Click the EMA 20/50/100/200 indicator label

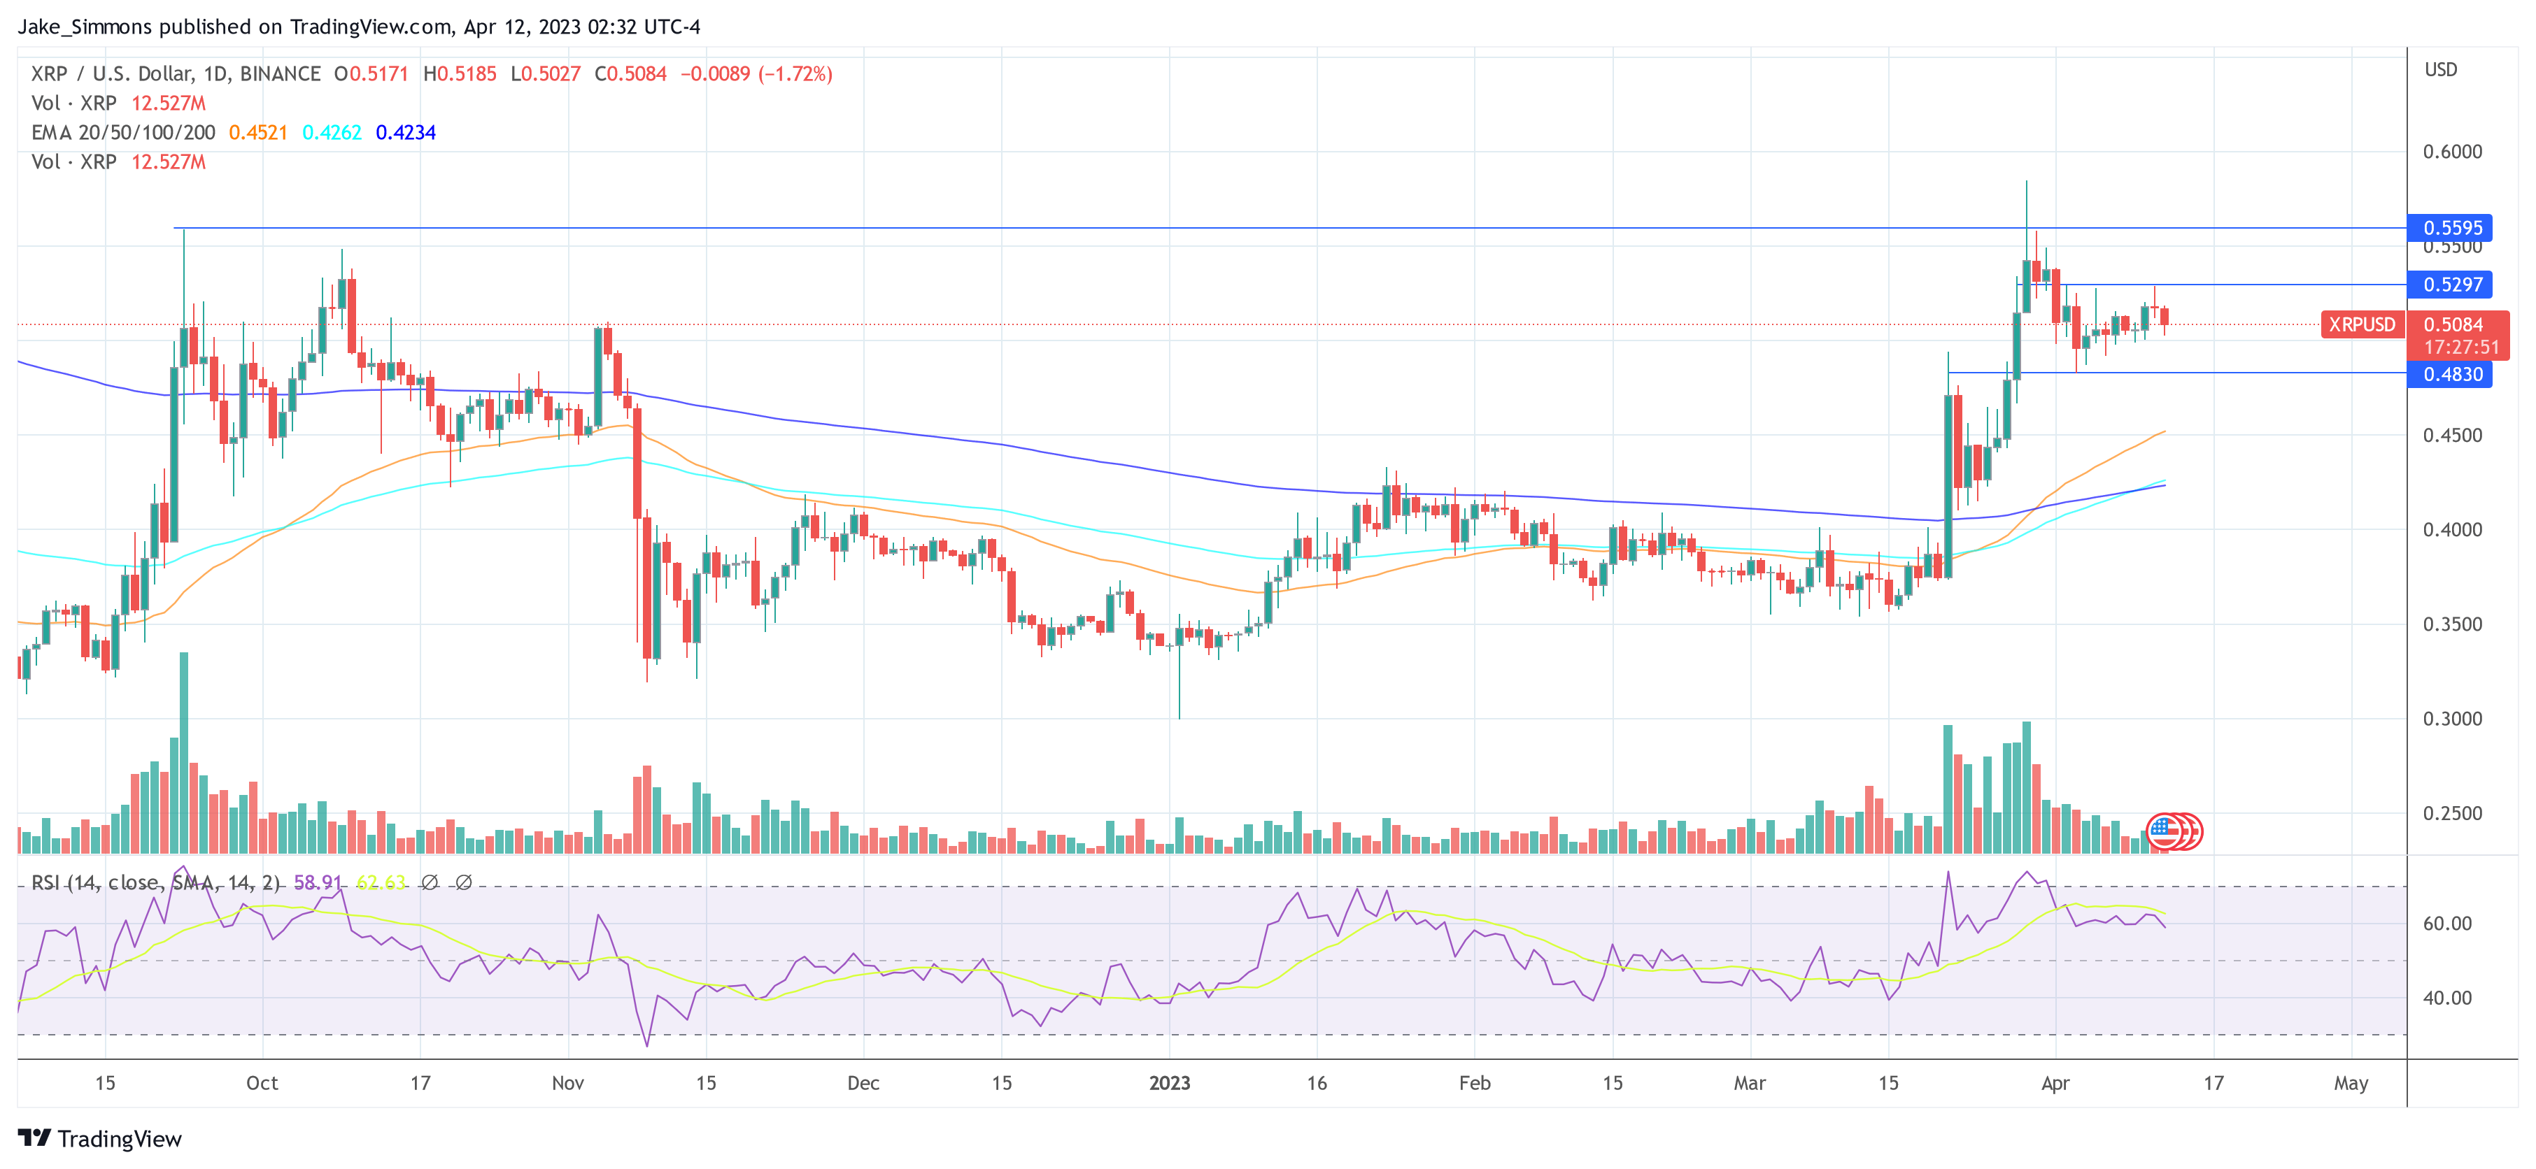click(x=123, y=133)
